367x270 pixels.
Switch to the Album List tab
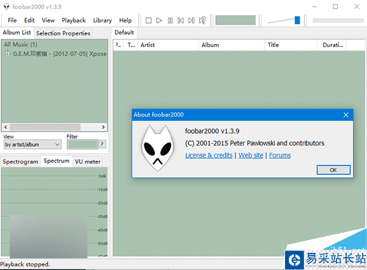pyautogui.click(x=17, y=32)
